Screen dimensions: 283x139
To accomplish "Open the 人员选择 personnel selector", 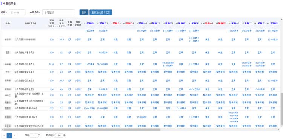I will point(58,12).
